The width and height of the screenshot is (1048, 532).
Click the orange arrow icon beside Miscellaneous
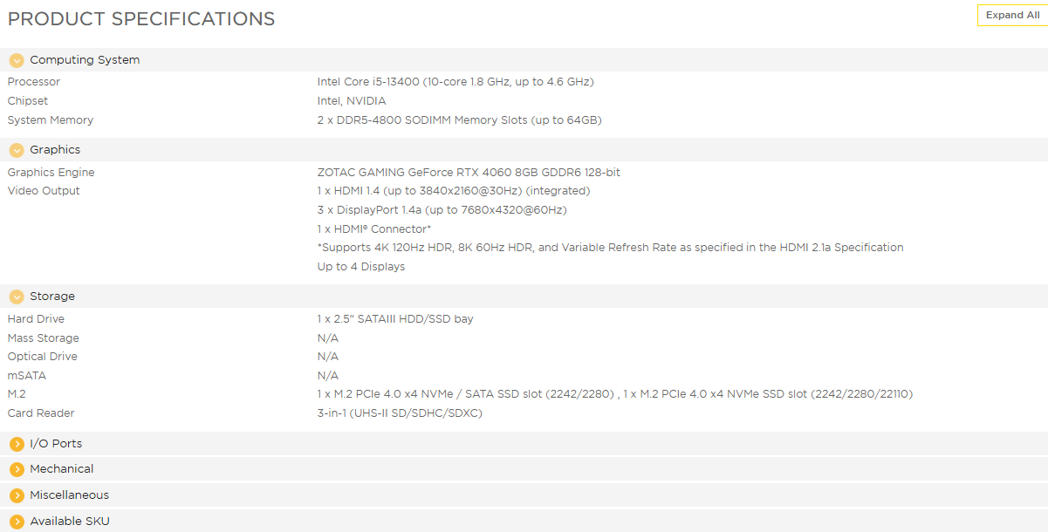tap(17, 495)
